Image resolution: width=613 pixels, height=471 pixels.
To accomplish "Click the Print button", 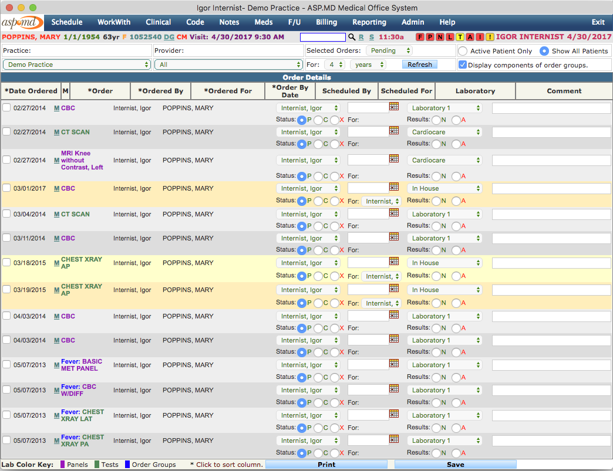I will click(x=326, y=465).
